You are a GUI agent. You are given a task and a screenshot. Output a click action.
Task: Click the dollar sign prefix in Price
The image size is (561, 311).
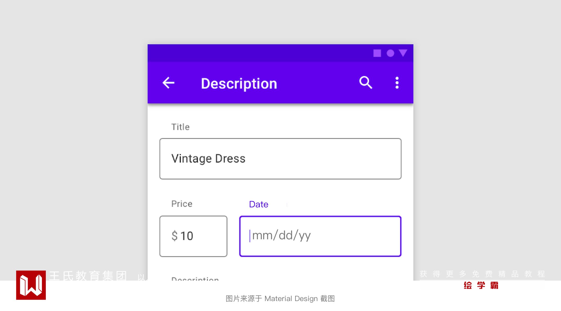(x=175, y=236)
